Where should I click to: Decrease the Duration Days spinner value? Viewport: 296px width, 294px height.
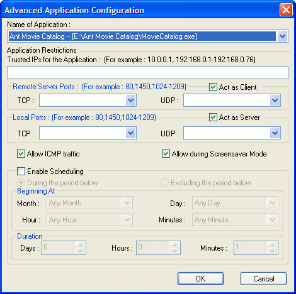(80, 251)
